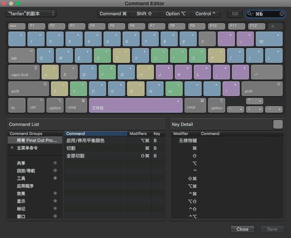
Task: Click the gray key color swatch in Key Detail
Action: pyautogui.click(x=277, y=124)
